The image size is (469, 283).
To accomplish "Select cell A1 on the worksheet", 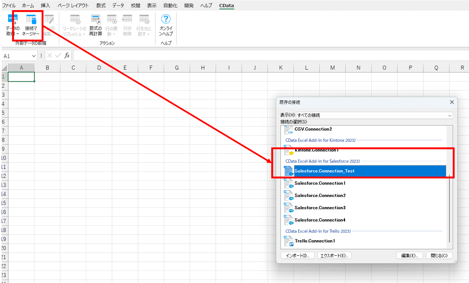I will click(21, 77).
